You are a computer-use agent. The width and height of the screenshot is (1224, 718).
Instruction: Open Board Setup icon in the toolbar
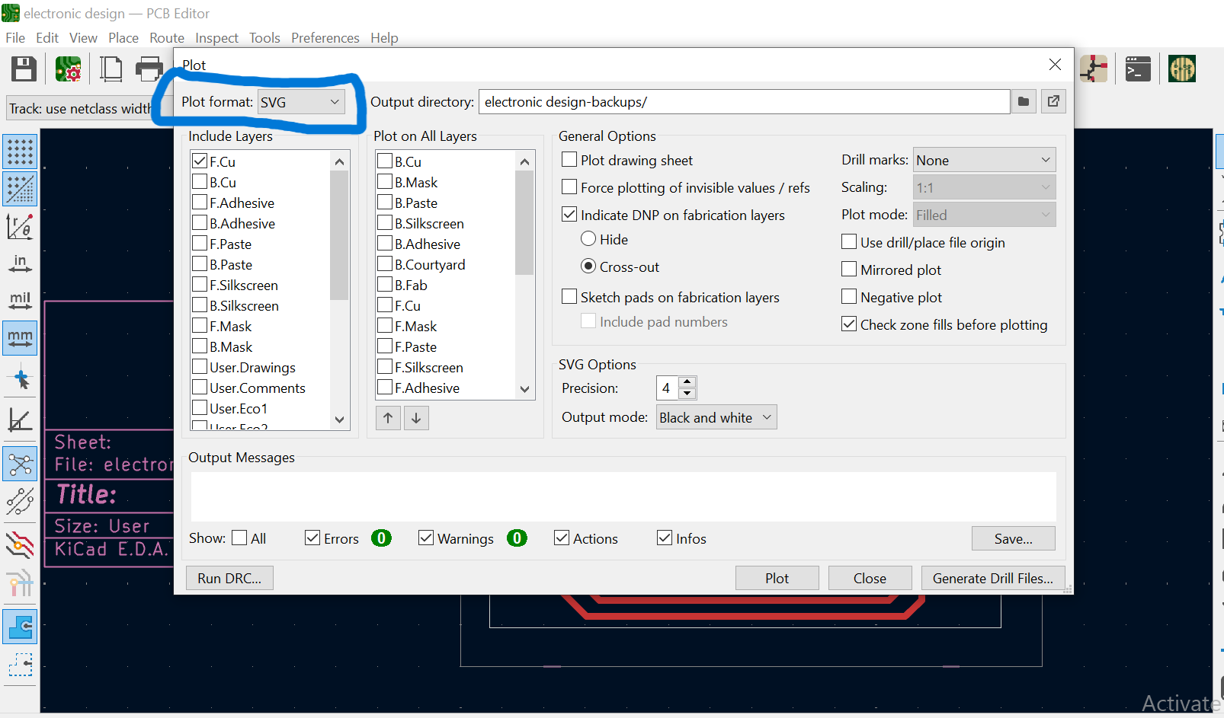pyautogui.click(x=69, y=69)
